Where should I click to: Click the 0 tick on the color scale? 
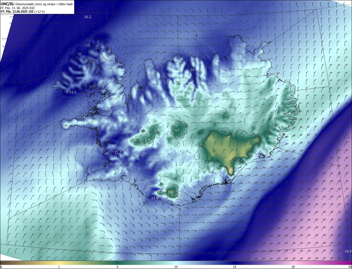point(1,267)
